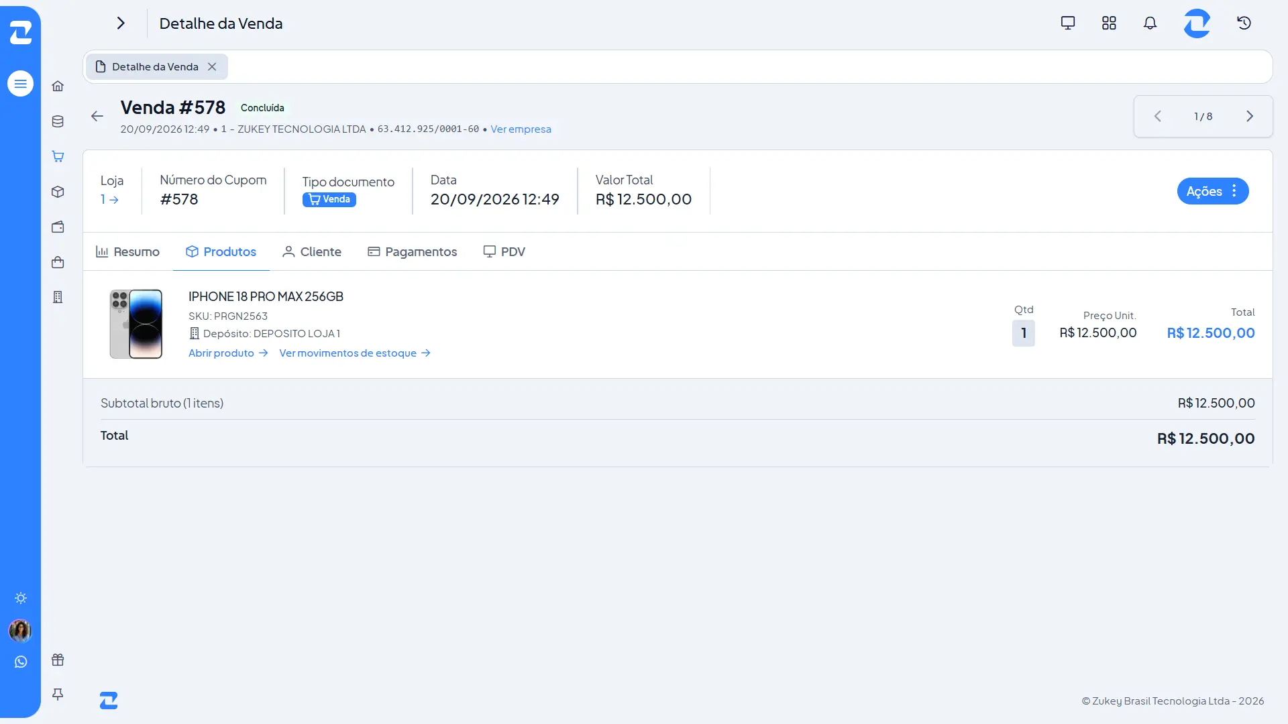This screenshot has width=1288, height=724.
Task: Open the Loja 1 arrow link
Action: 109,199
